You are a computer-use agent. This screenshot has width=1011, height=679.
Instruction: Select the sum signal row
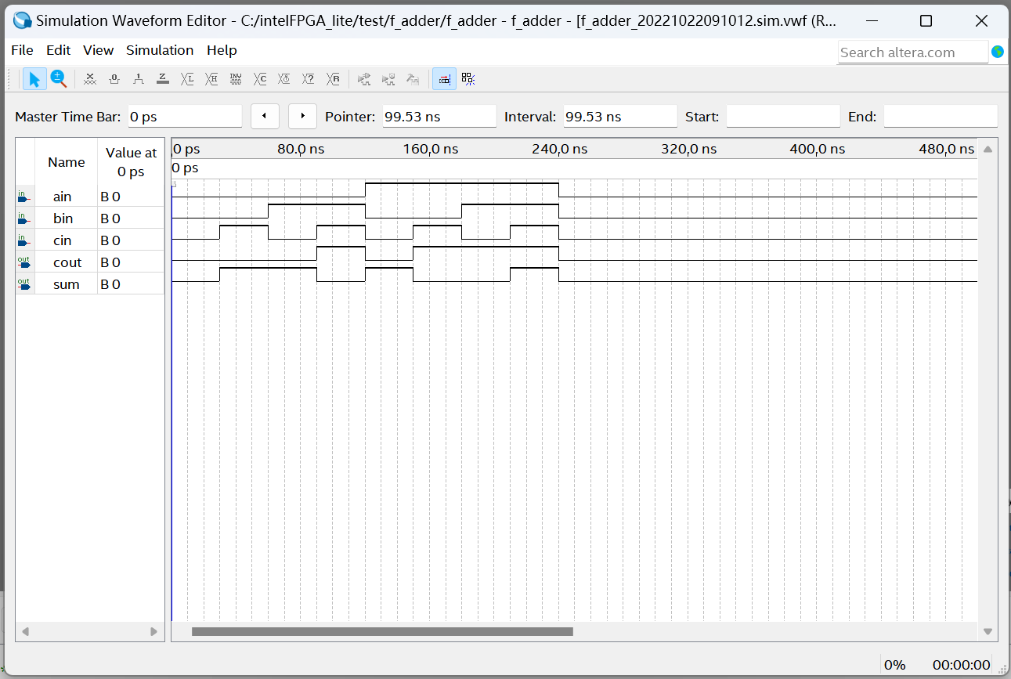[x=90, y=284]
